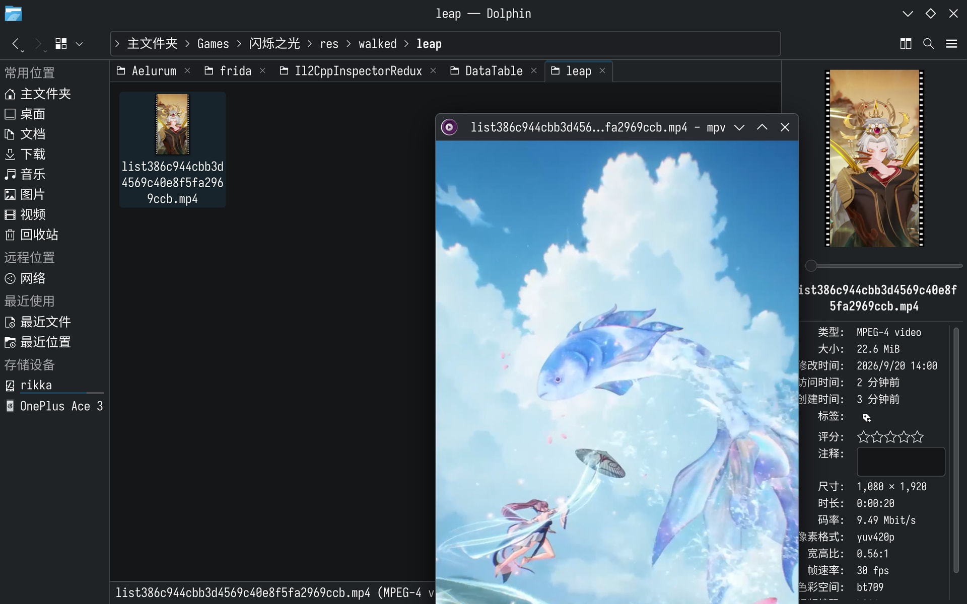The image size is (967, 604).
Task: Toggle split view icon in toolbar
Action: pos(906,44)
